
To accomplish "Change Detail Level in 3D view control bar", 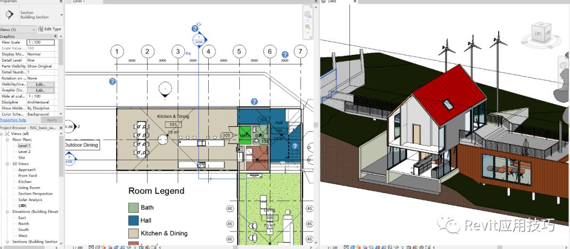I will point(346,247).
